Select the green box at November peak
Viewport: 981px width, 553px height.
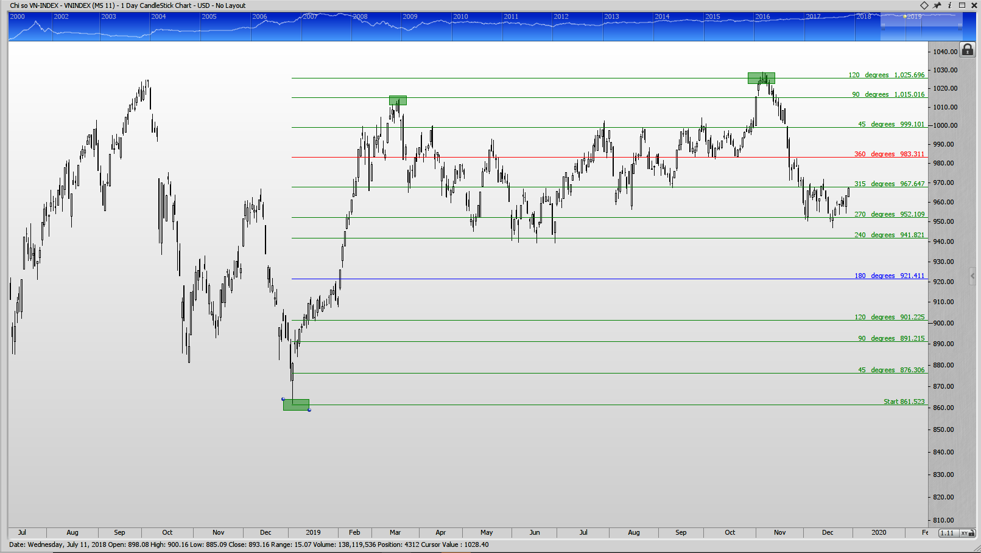coord(761,78)
